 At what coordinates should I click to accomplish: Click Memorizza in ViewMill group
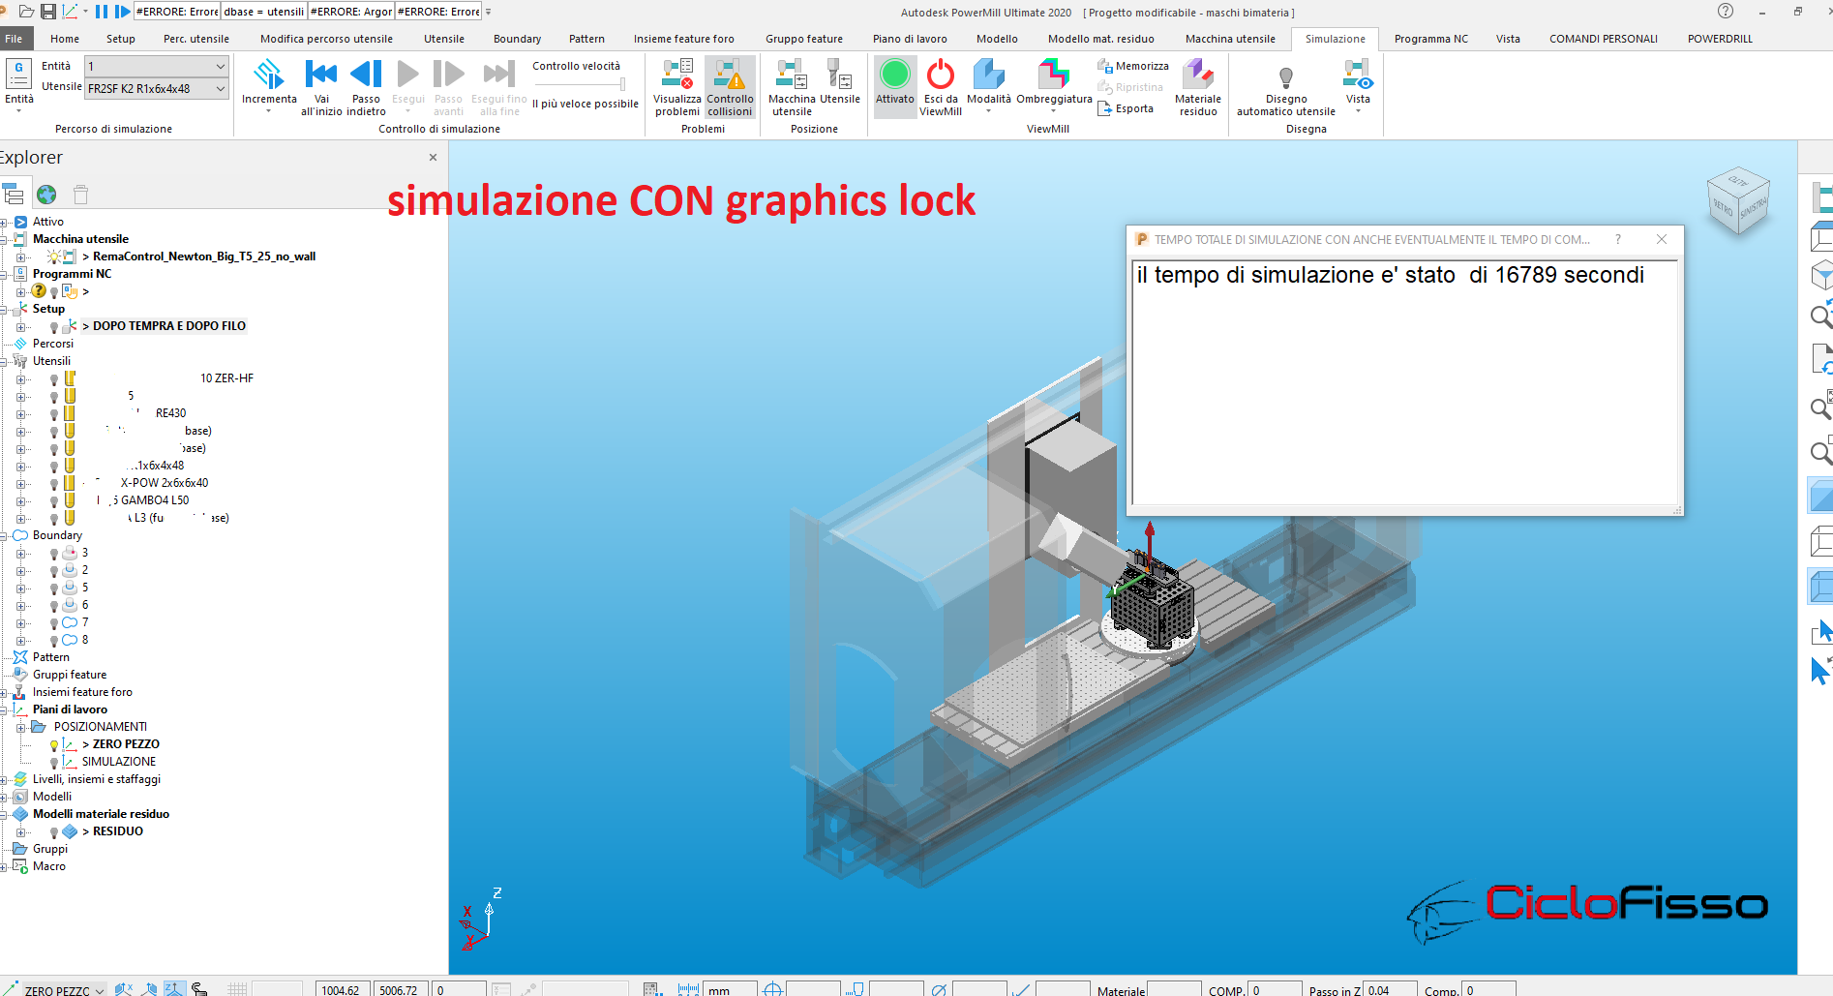pyautogui.click(x=1132, y=66)
